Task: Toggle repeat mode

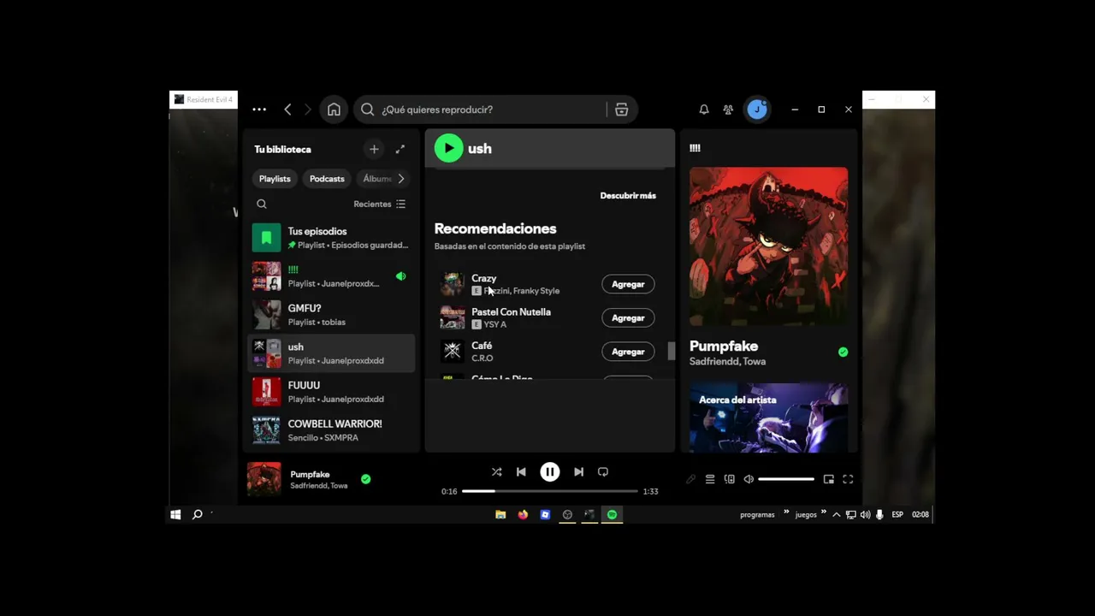Action: [603, 471]
